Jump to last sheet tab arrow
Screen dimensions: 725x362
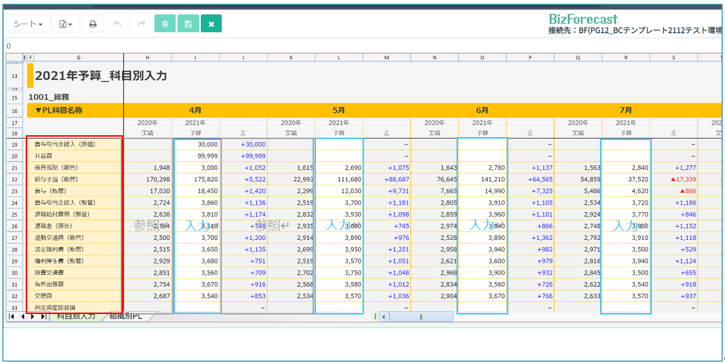tap(44, 316)
